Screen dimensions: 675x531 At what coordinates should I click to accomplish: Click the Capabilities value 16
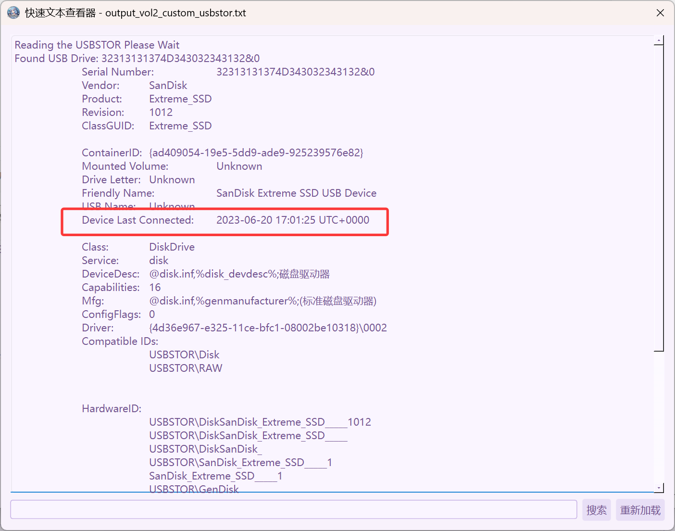155,287
